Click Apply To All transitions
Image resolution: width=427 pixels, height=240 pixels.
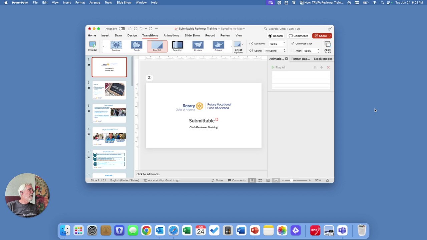coord(328,47)
